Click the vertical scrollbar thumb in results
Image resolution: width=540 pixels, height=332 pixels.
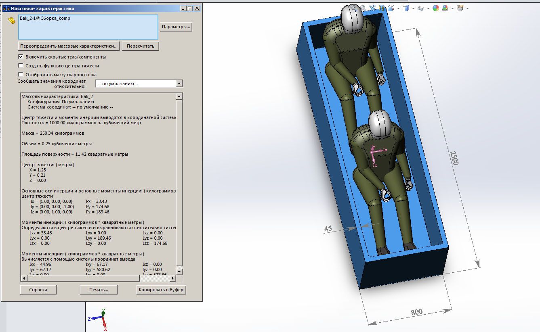179,182
